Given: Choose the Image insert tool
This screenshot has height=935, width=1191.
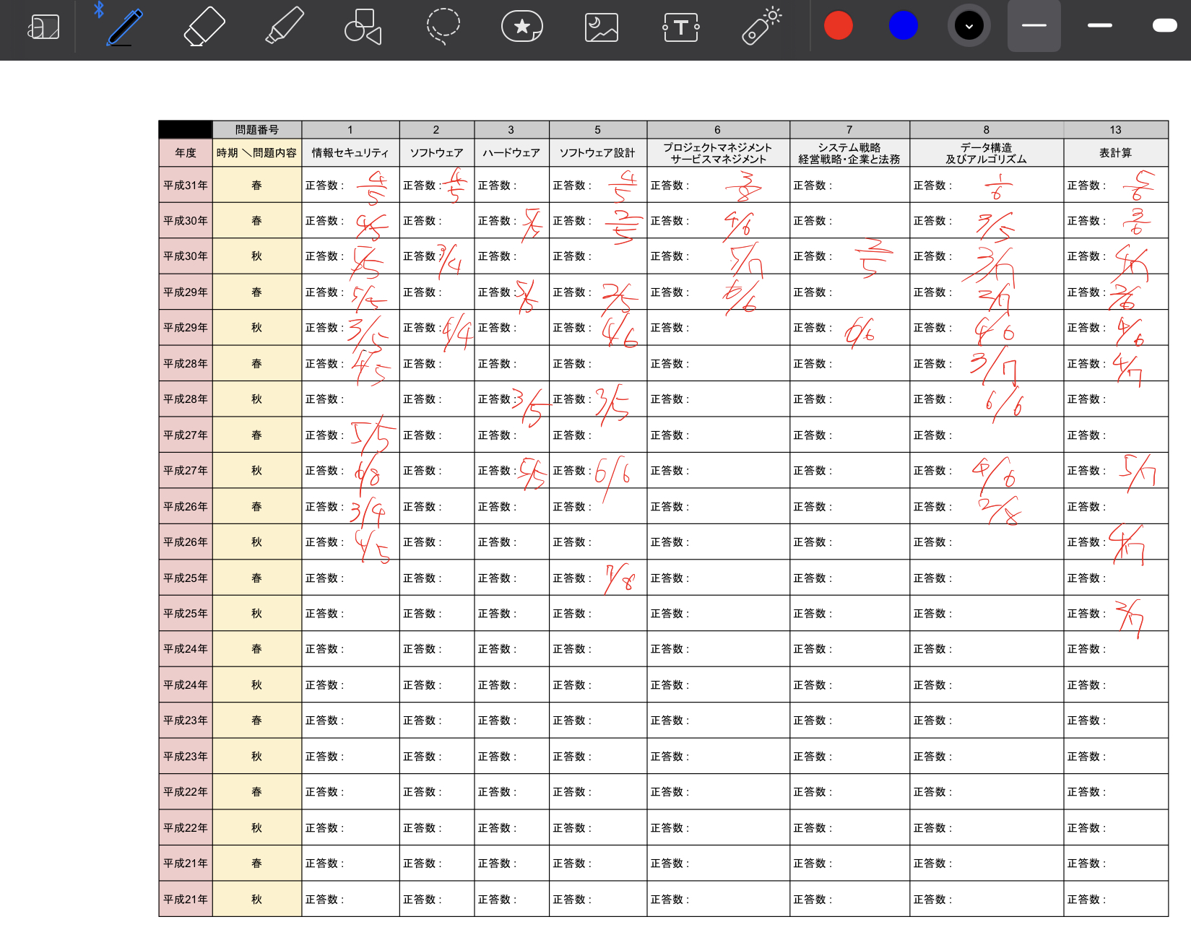Looking at the screenshot, I should [x=601, y=27].
